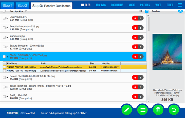Click the aurora cabin preview image
185x118 pixels.
click(x=167, y=52)
